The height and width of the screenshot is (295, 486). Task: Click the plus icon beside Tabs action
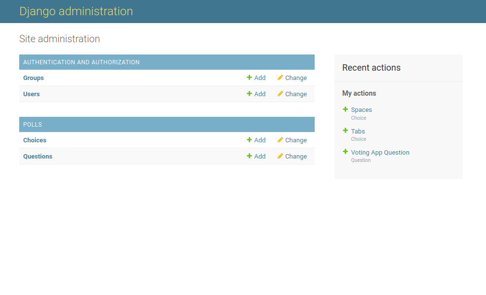(x=345, y=131)
